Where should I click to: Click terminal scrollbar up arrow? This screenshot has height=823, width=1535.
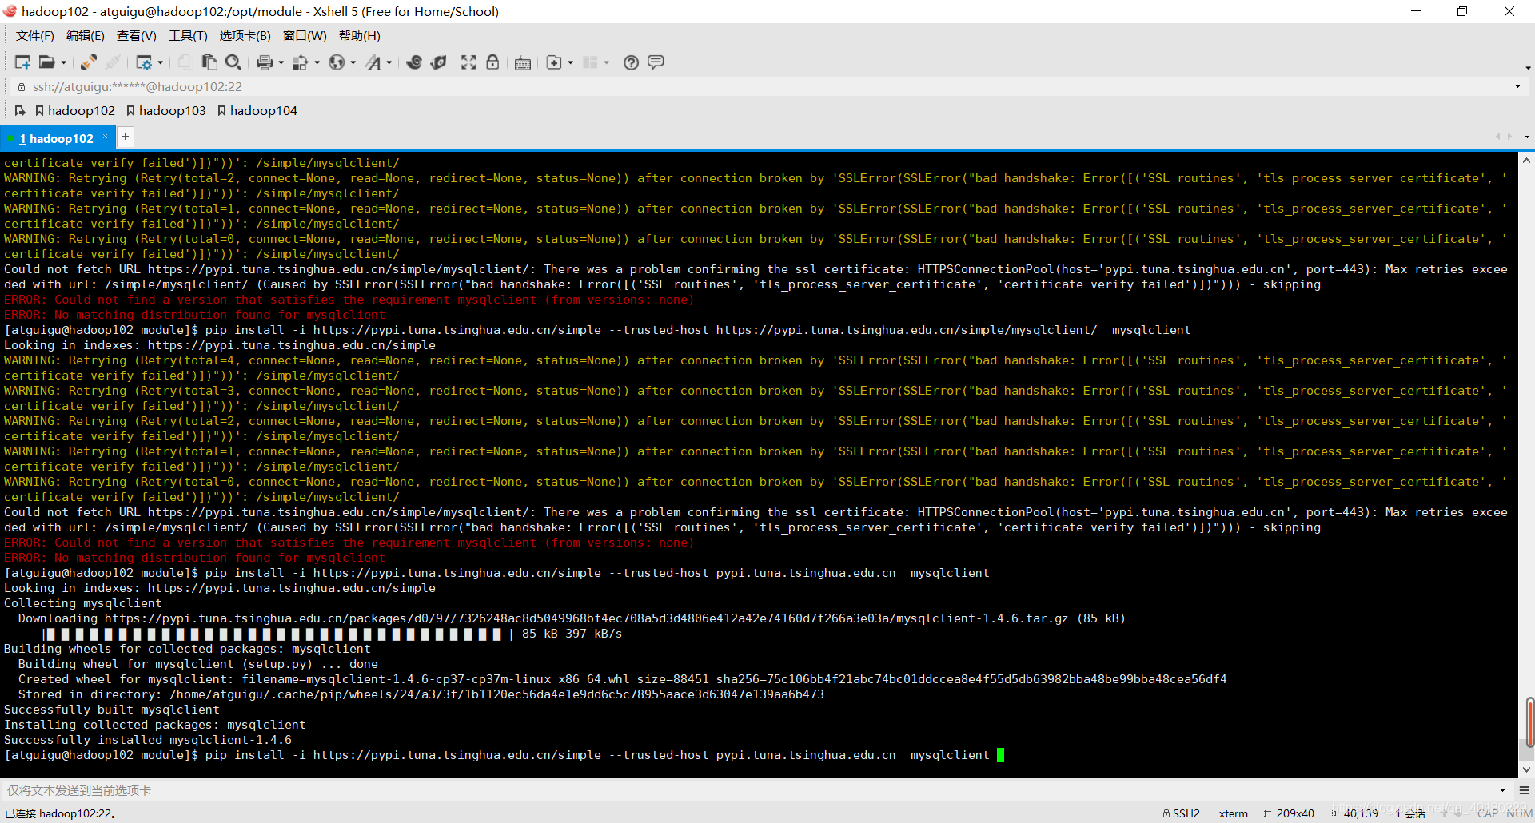coord(1526,160)
